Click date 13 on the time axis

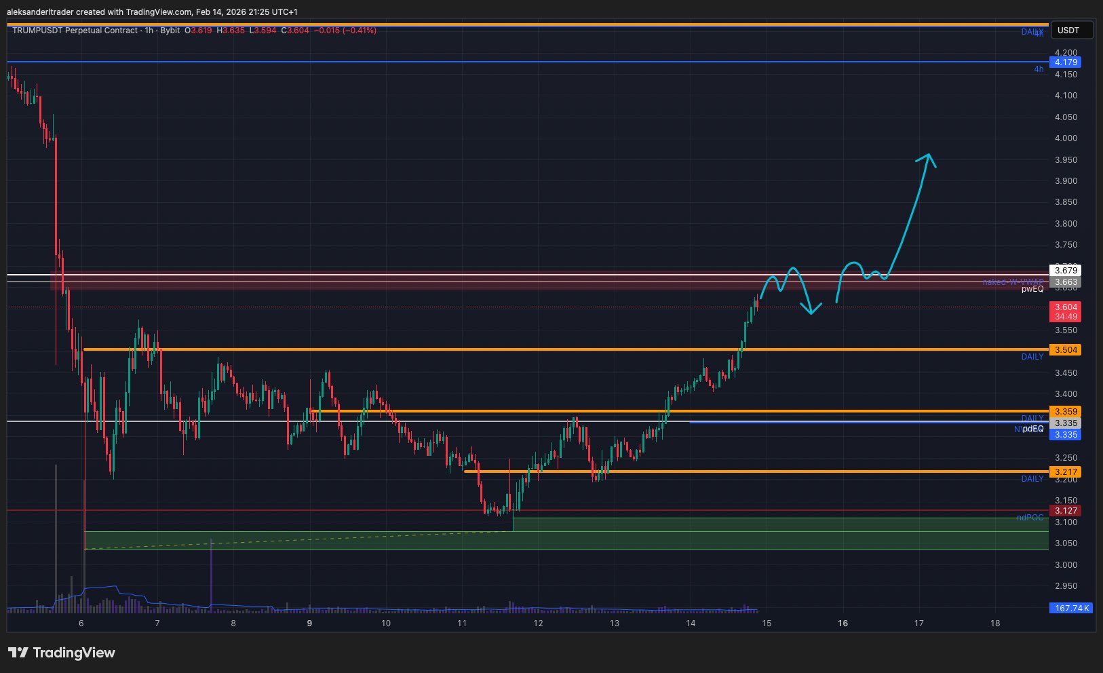[x=614, y=623]
